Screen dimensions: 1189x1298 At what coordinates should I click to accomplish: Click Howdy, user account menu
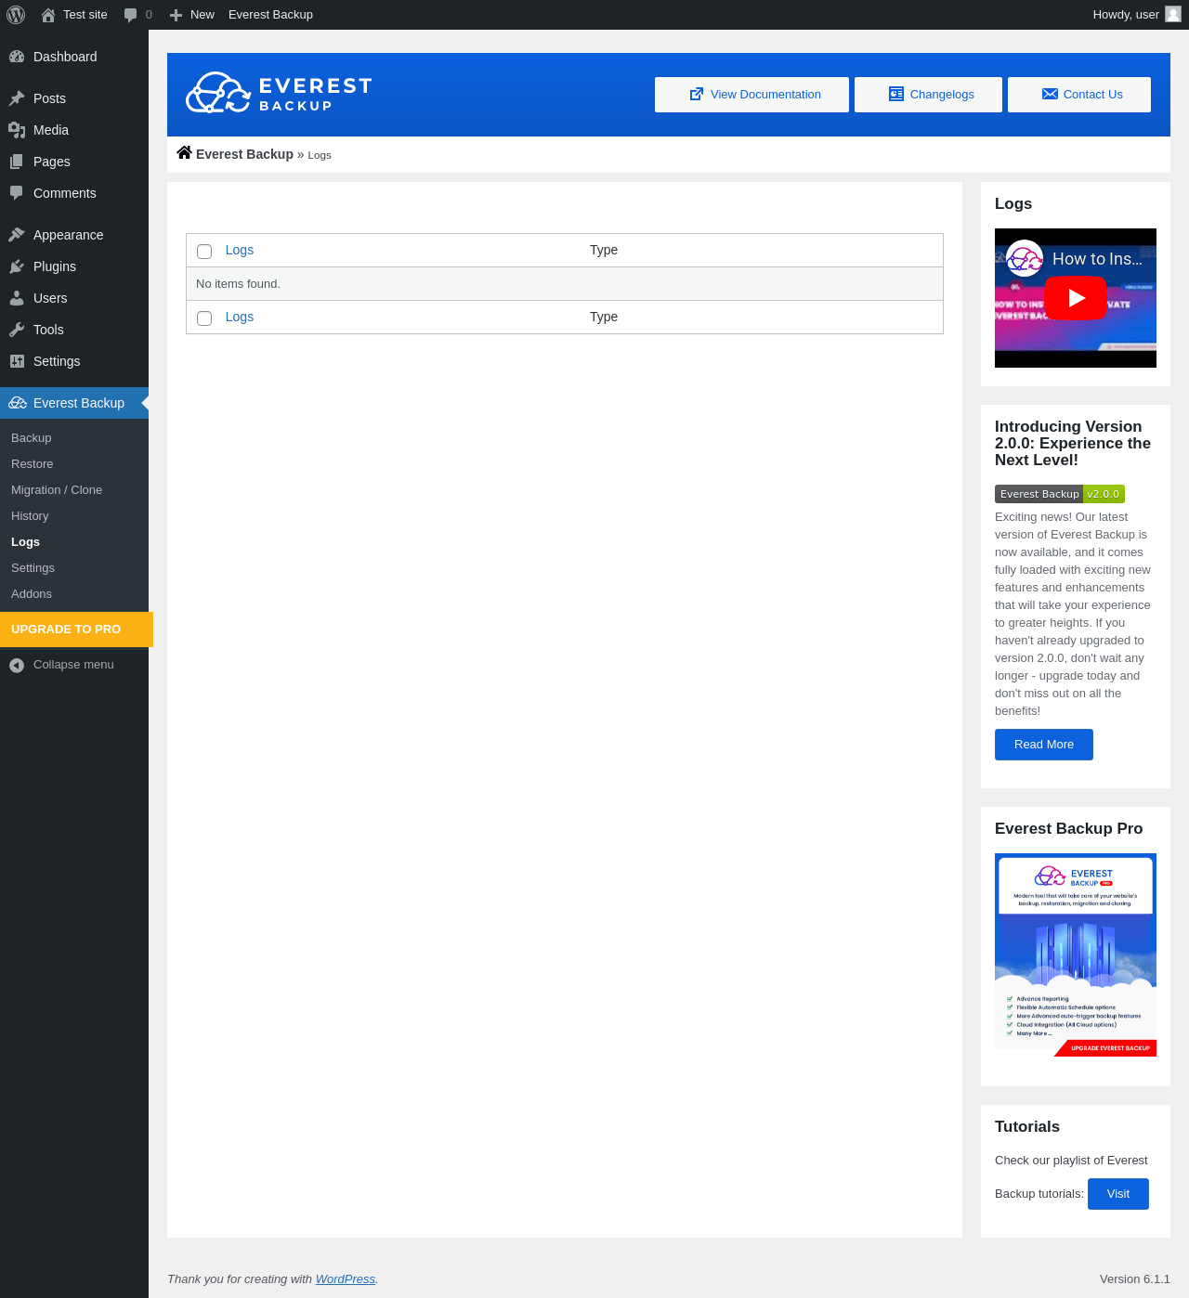coord(1137,15)
